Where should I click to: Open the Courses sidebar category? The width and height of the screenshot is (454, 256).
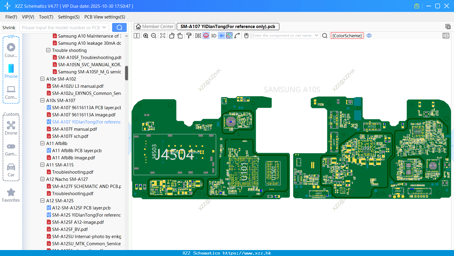point(11,50)
